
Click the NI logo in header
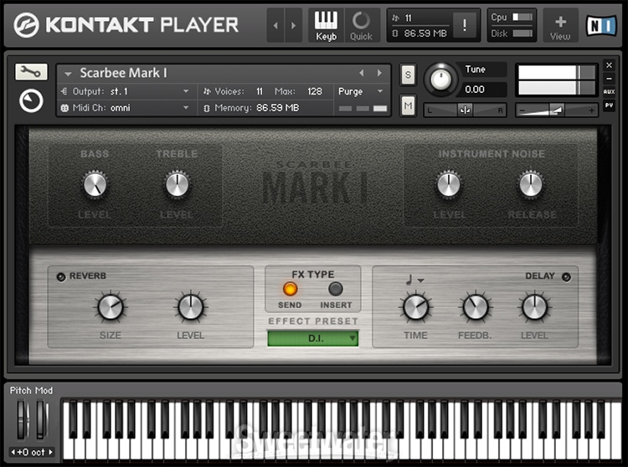(x=601, y=26)
